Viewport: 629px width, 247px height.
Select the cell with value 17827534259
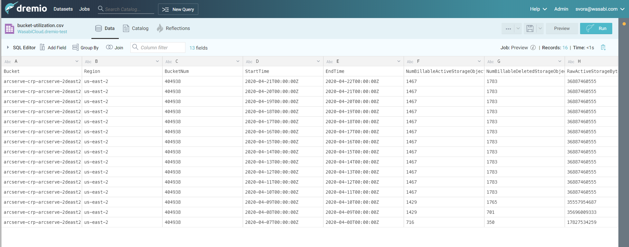pos(591,222)
